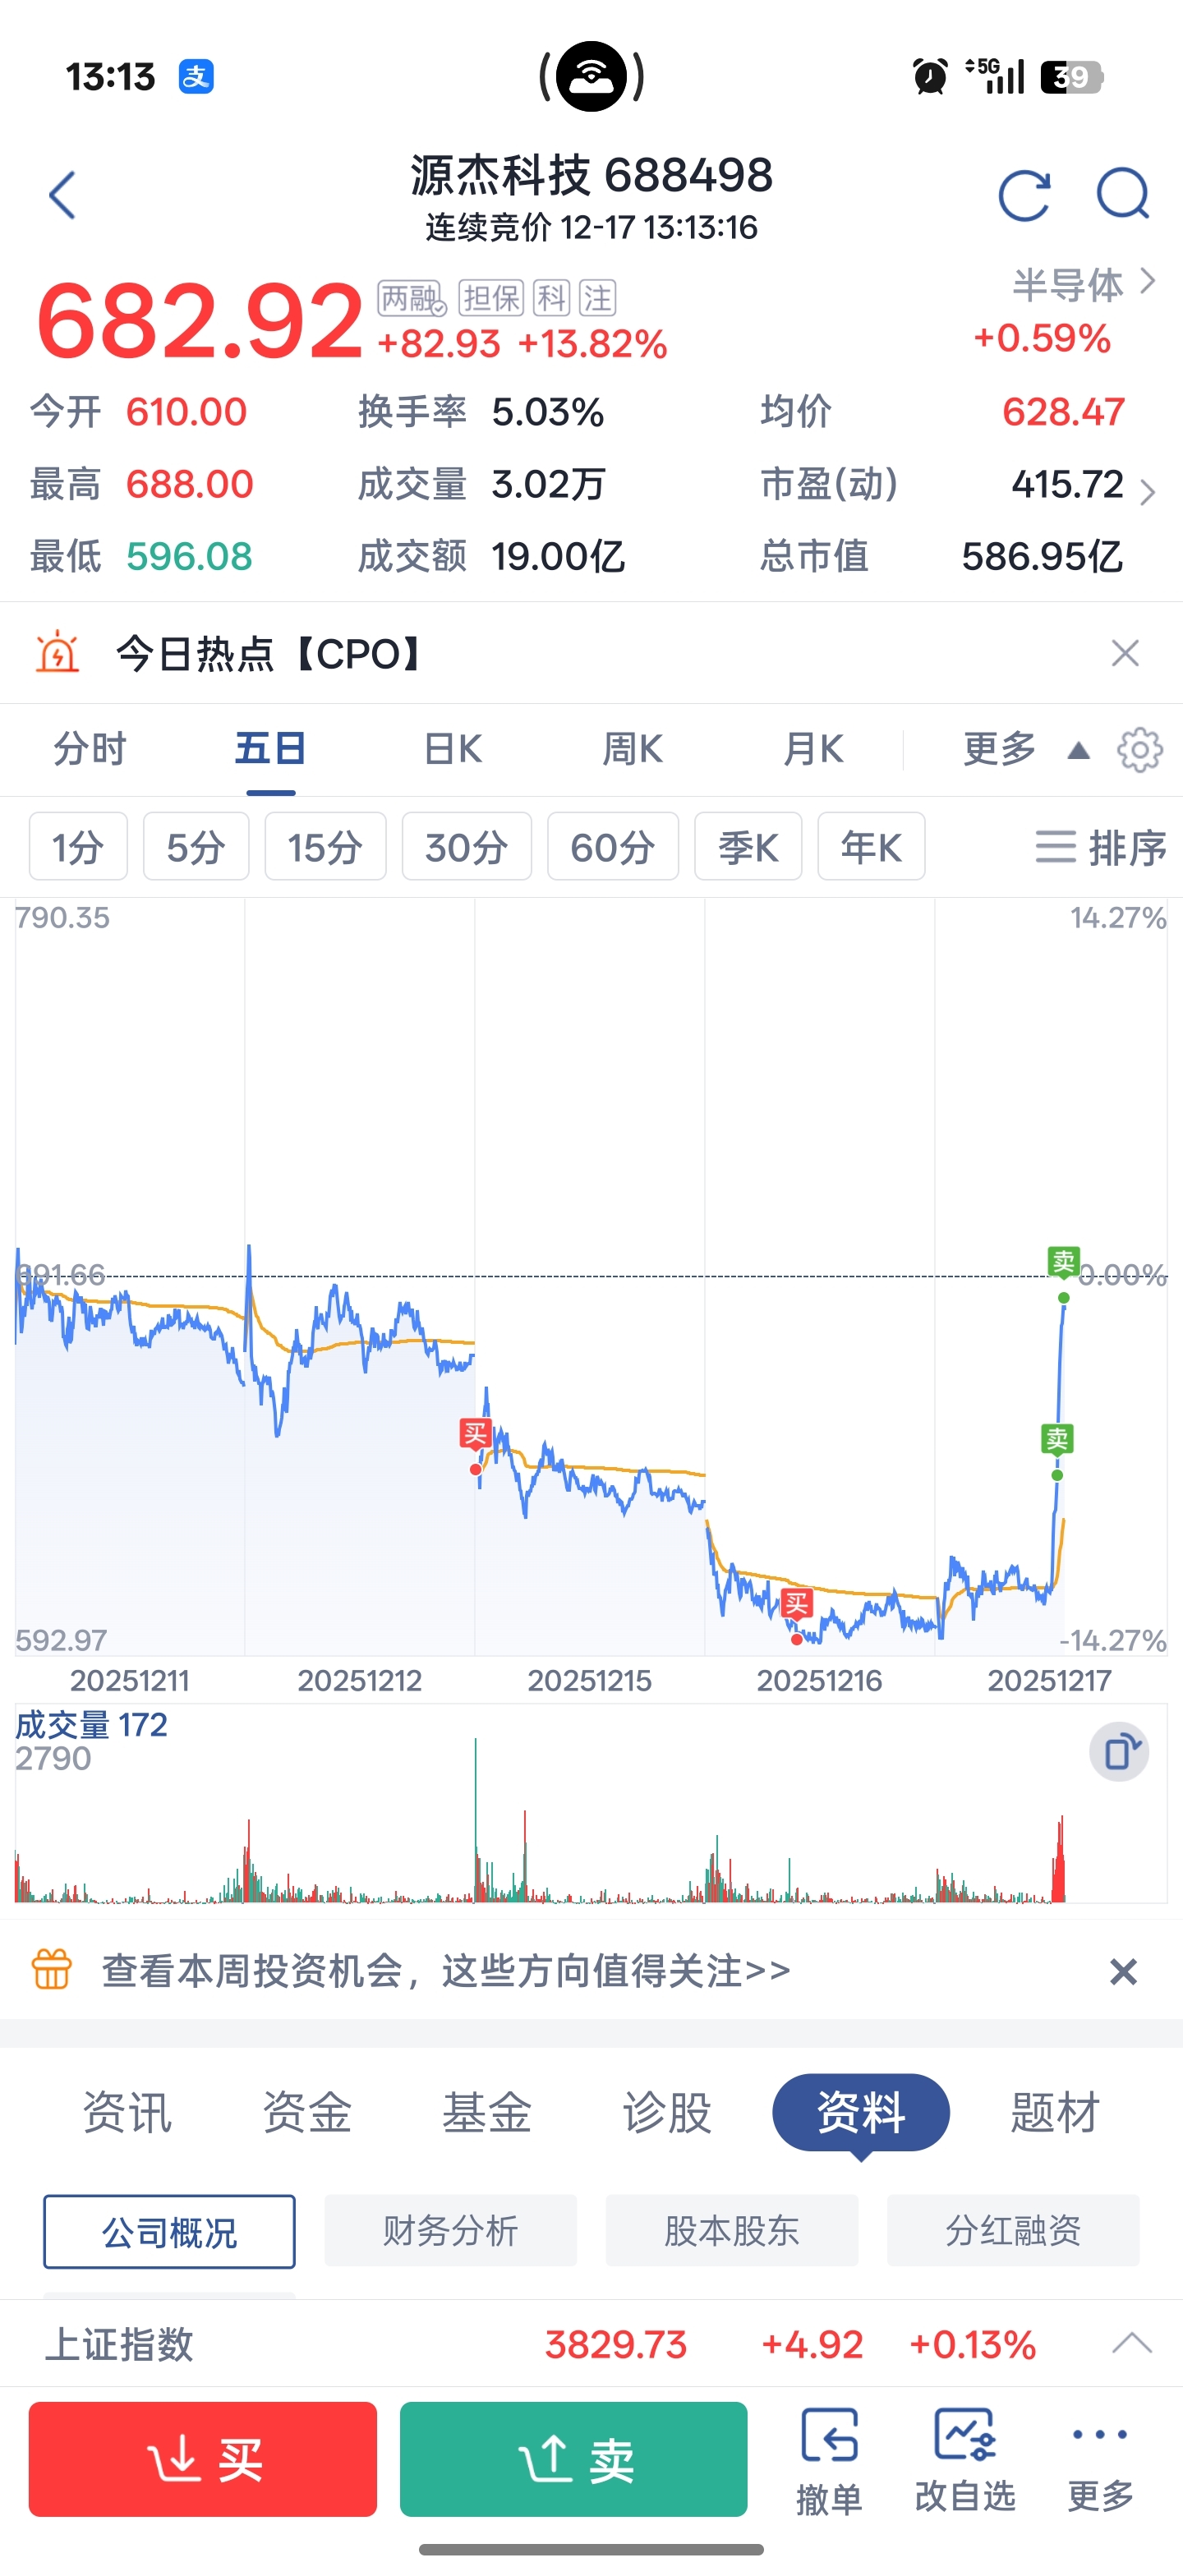1183x2576 pixels.
Task: Close the weekly investment opportunities banner
Action: (x=1124, y=1972)
